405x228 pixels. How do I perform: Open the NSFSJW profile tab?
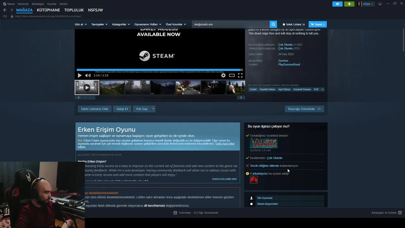[95, 10]
